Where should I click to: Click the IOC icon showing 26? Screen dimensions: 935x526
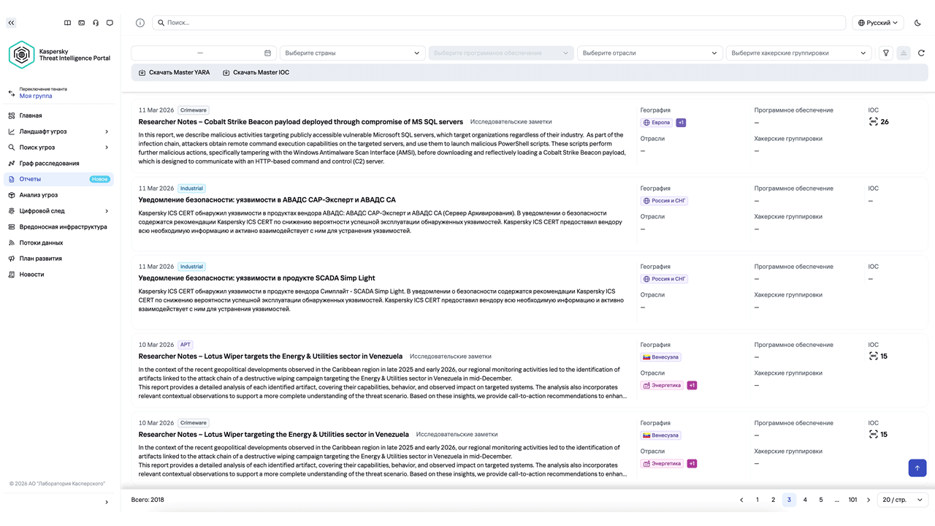tap(873, 122)
